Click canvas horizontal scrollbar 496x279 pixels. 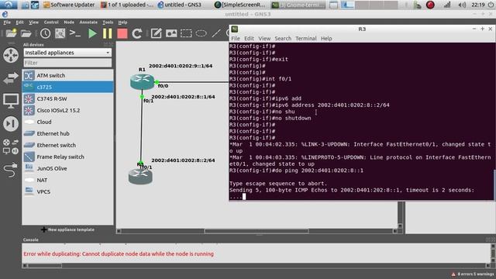coord(257,231)
